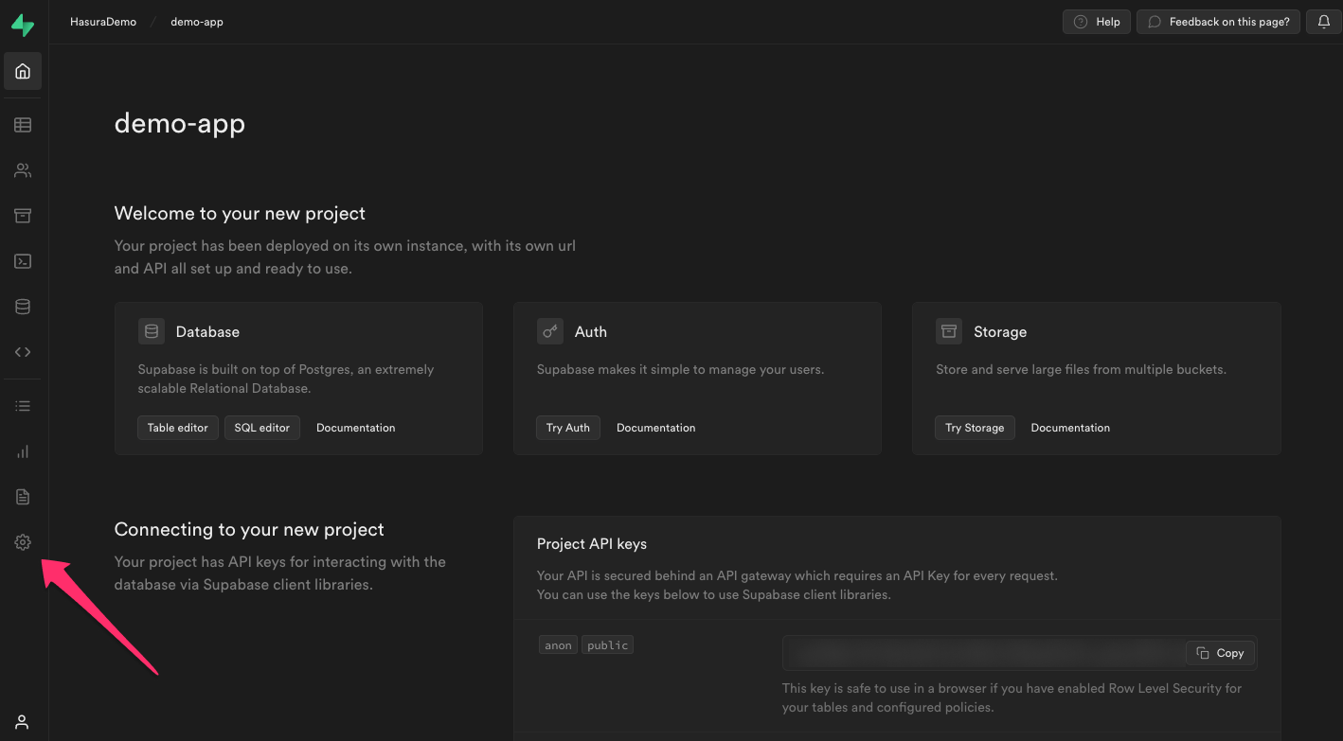Select the demo-app breadcrumb item
Viewport: 1343px width, 741px height.
click(x=196, y=21)
